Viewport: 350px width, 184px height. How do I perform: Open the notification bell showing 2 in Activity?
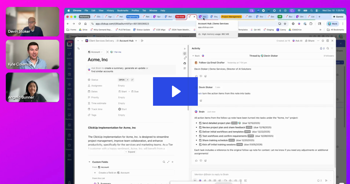(x=322, y=48)
